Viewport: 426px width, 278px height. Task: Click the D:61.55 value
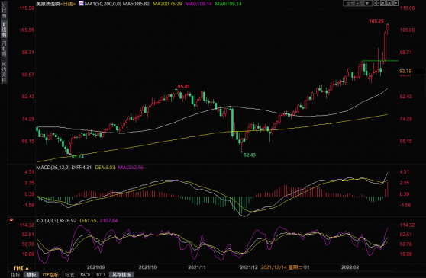click(88, 221)
